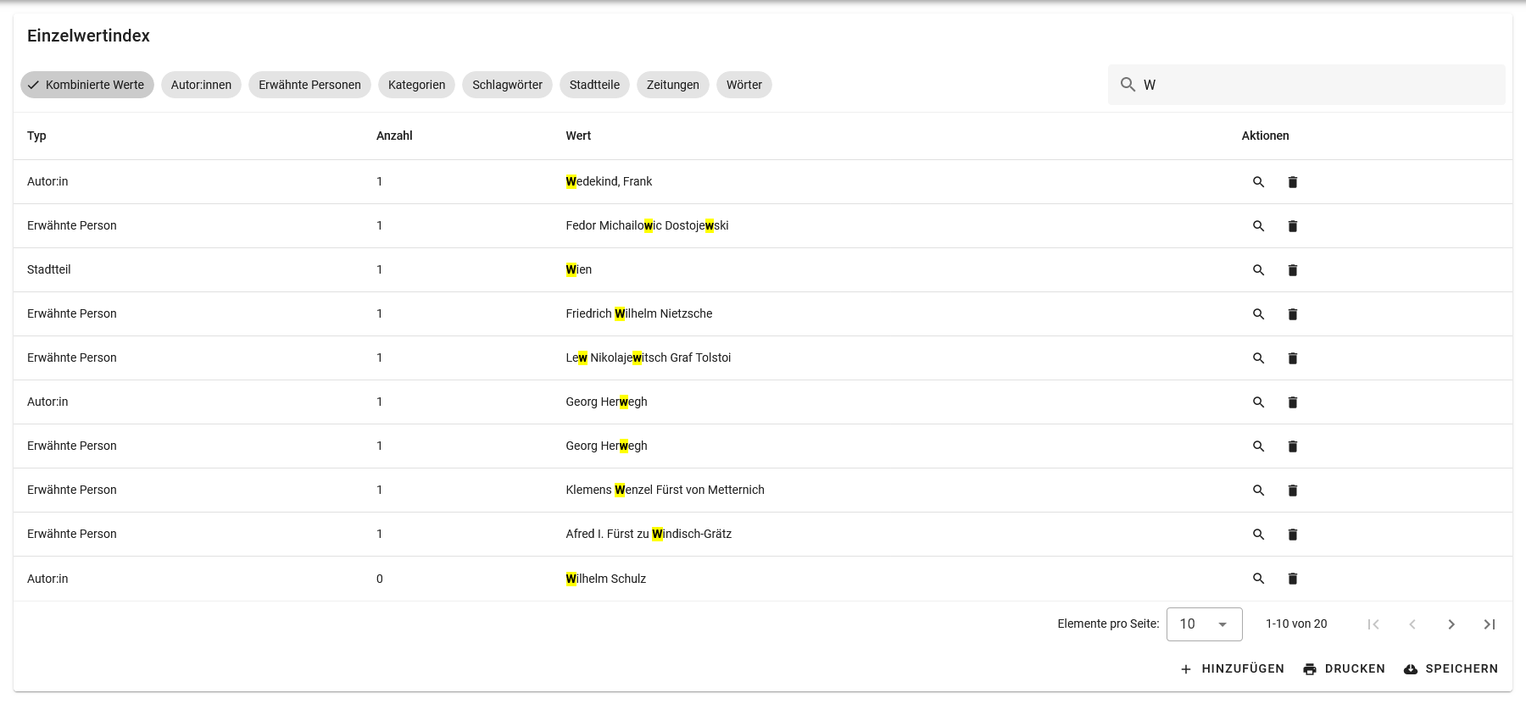Enable the Schlagwörter filter chip

pos(507,85)
